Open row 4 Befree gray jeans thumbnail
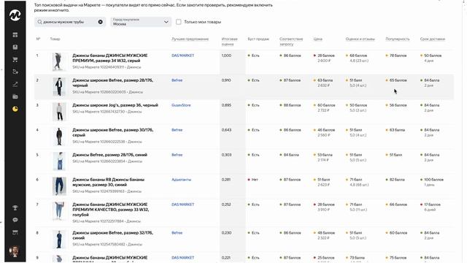This screenshot has height=263, width=467. (x=59, y=137)
